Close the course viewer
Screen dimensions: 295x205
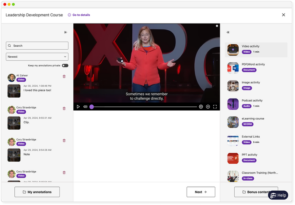284,15
